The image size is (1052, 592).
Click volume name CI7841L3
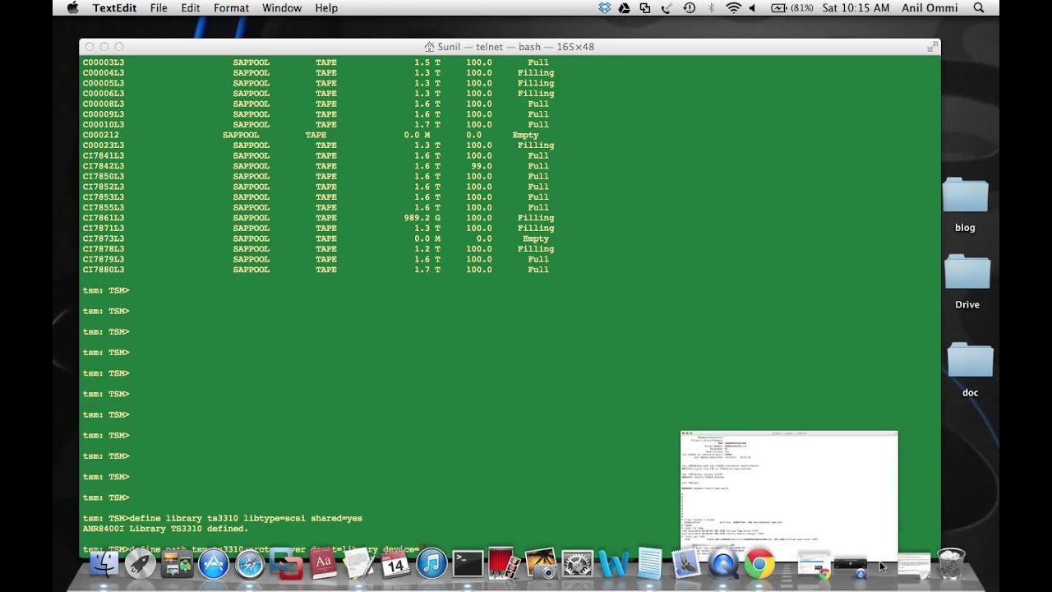[x=104, y=155]
